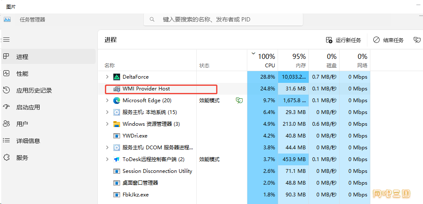Select the WMI Provider Host row name

tap(146, 89)
